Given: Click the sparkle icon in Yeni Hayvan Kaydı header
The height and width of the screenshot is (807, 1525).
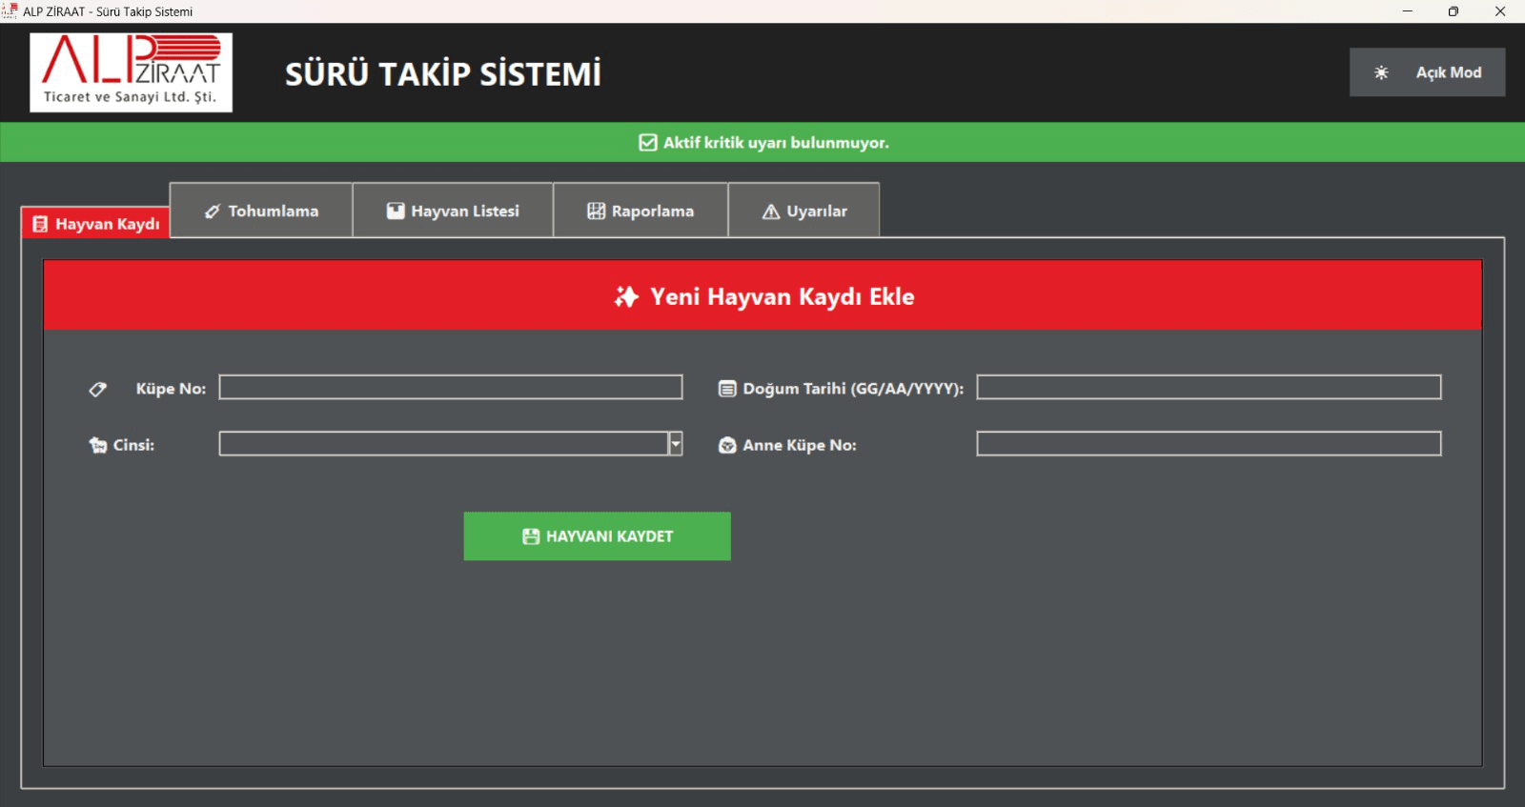Looking at the screenshot, I should point(626,296).
